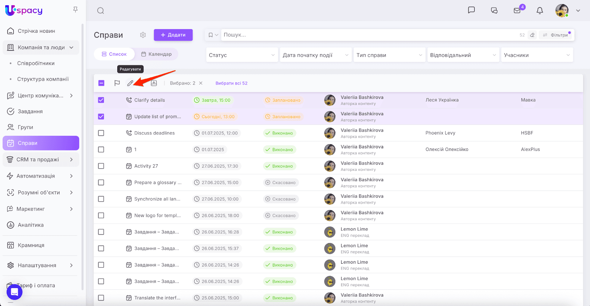This screenshot has height=306, width=590.
Task: Click the search magnifier in top bar
Action: [x=100, y=11]
